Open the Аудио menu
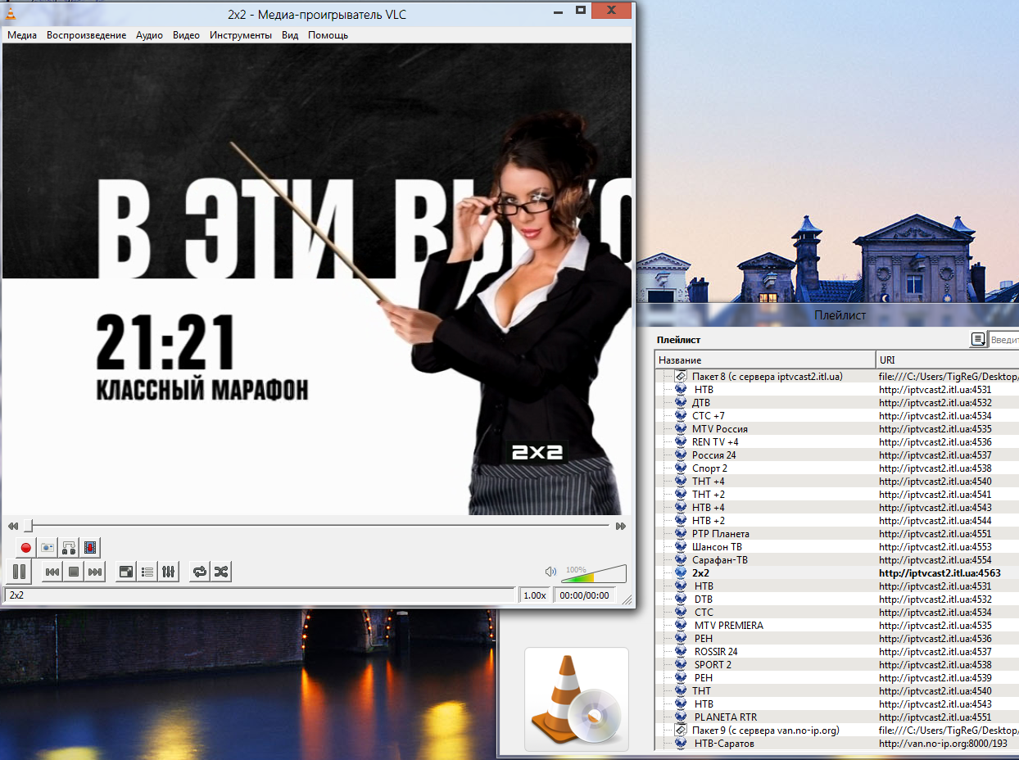The height and width of the screenshot is (760, 1019). coord(149,35)
